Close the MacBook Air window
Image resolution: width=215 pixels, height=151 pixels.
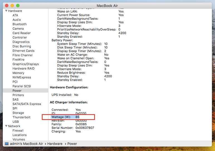coord(7,6)
